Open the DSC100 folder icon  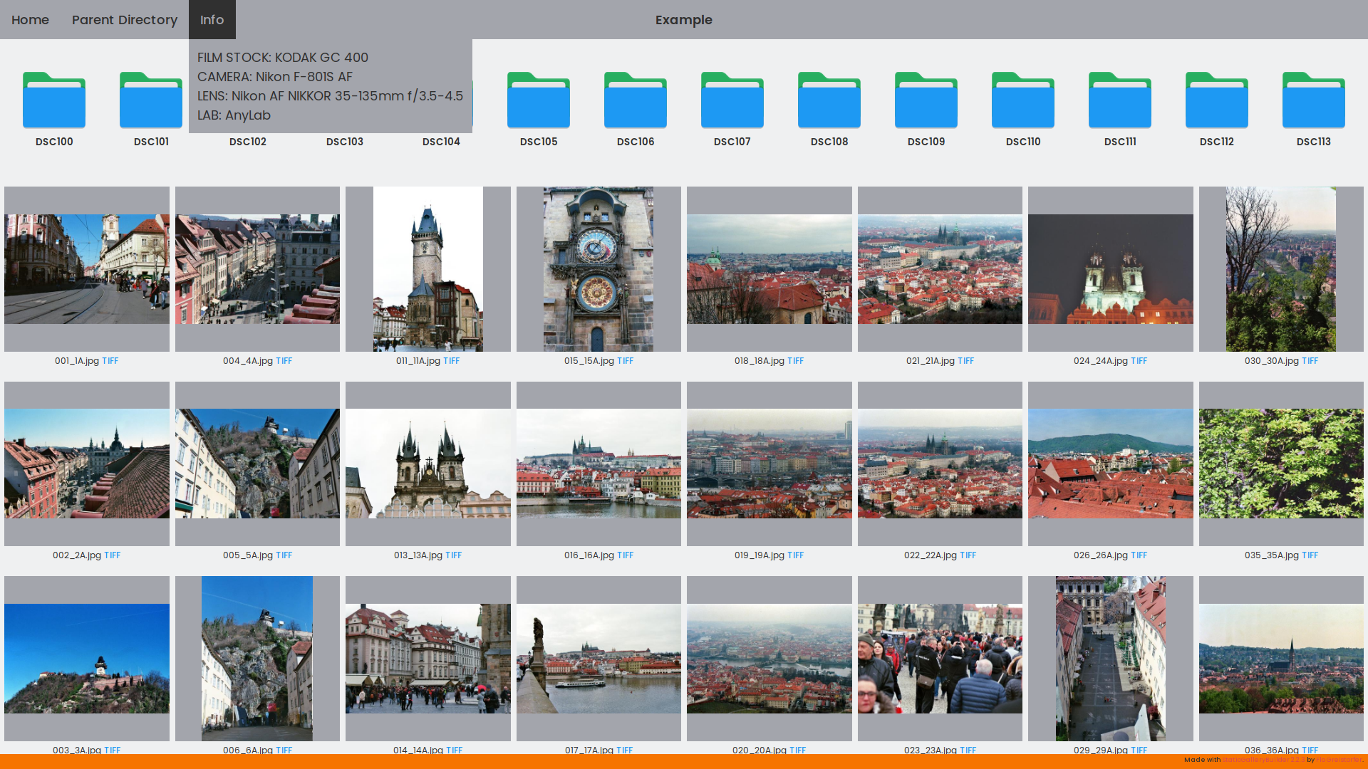pos(54,101)
